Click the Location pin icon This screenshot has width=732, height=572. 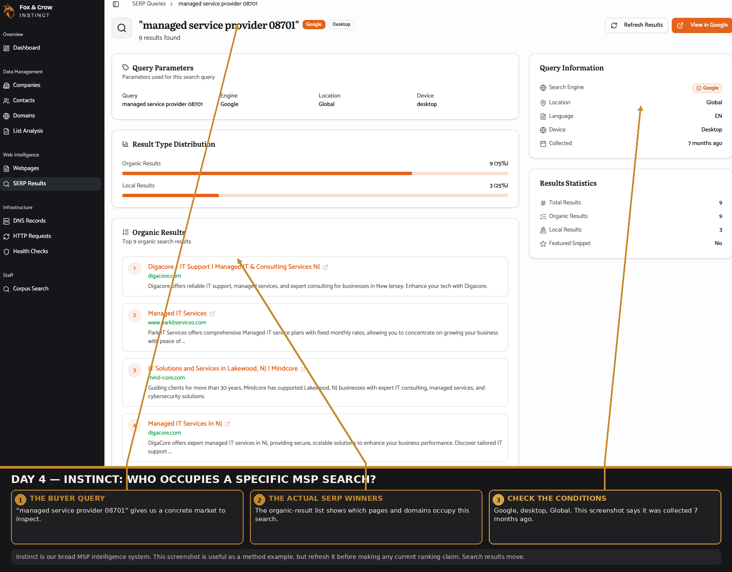pos(543,103)
